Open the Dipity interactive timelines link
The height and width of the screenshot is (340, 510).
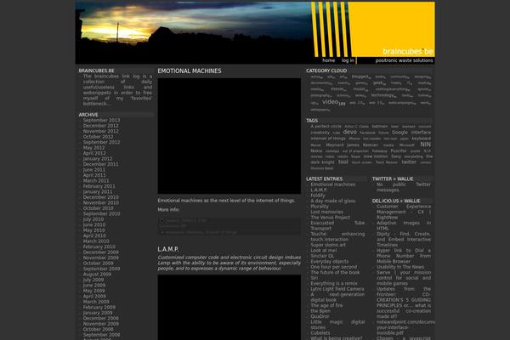404,240
